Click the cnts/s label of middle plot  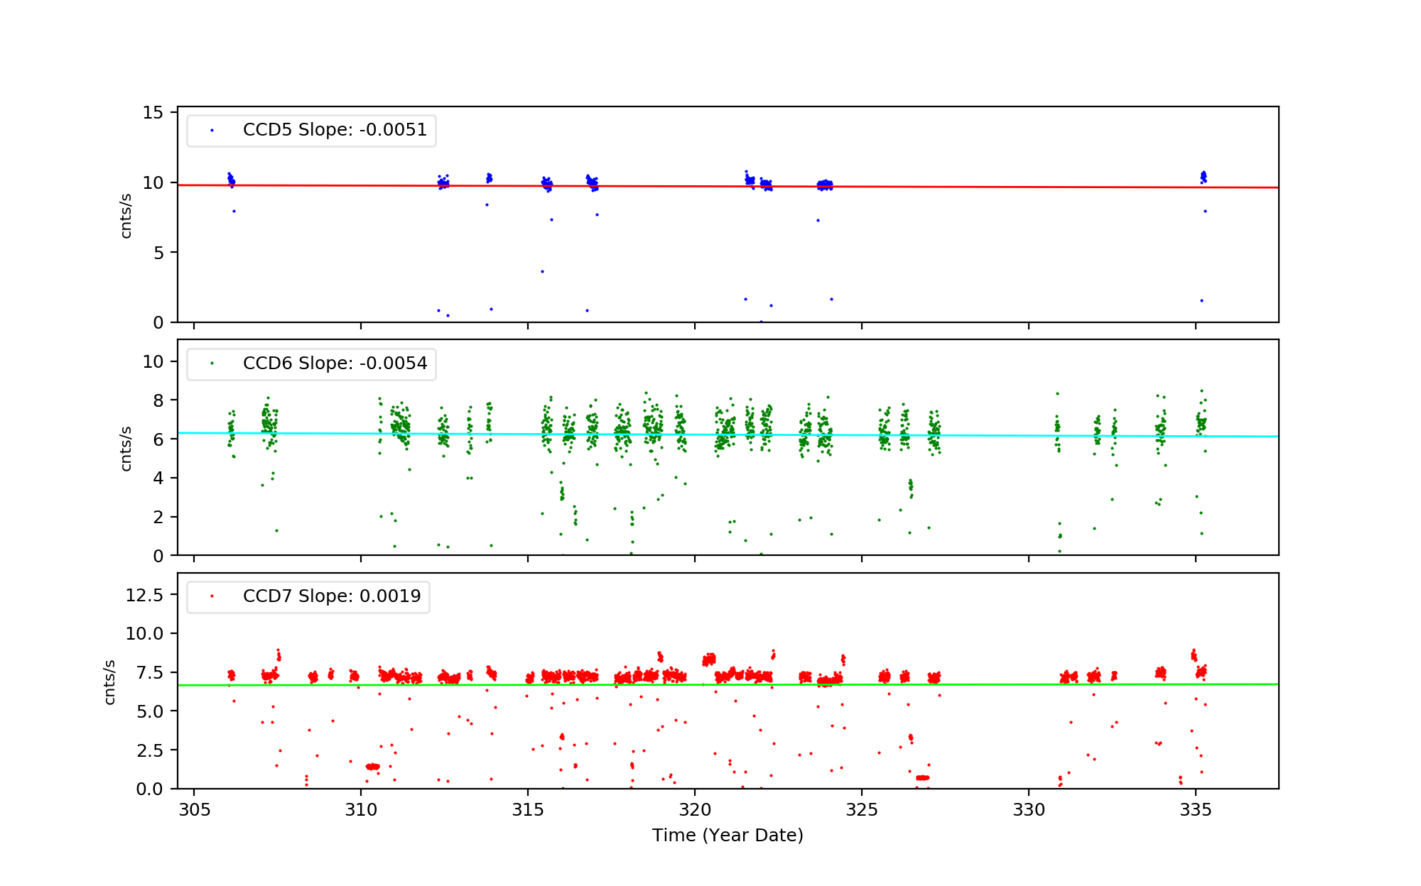point(126,449)
